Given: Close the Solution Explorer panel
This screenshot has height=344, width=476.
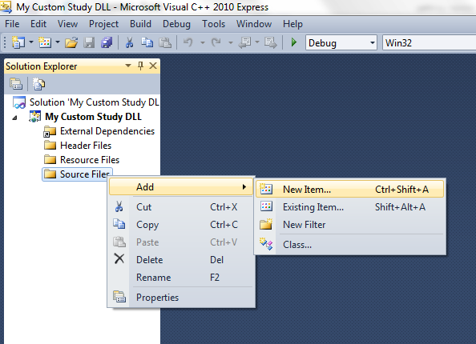Looking at the screenshot, I should tap(153, 66).
